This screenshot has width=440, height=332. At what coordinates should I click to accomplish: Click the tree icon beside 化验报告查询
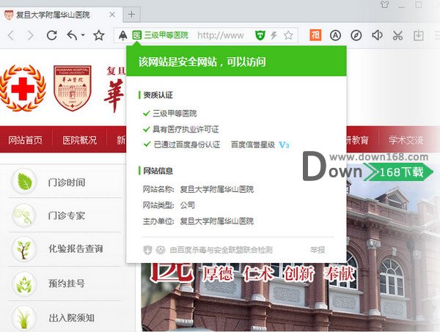[24, 249]
